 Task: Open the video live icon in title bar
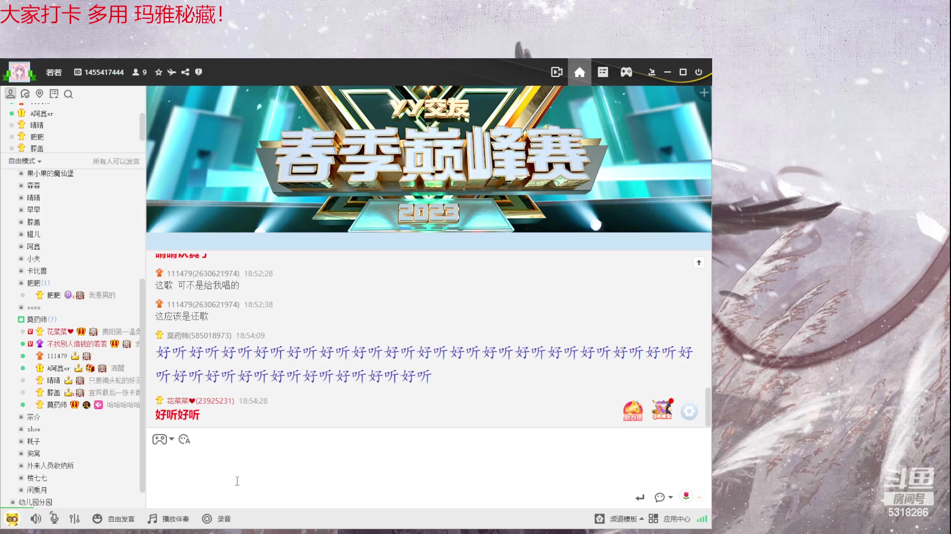556,72
